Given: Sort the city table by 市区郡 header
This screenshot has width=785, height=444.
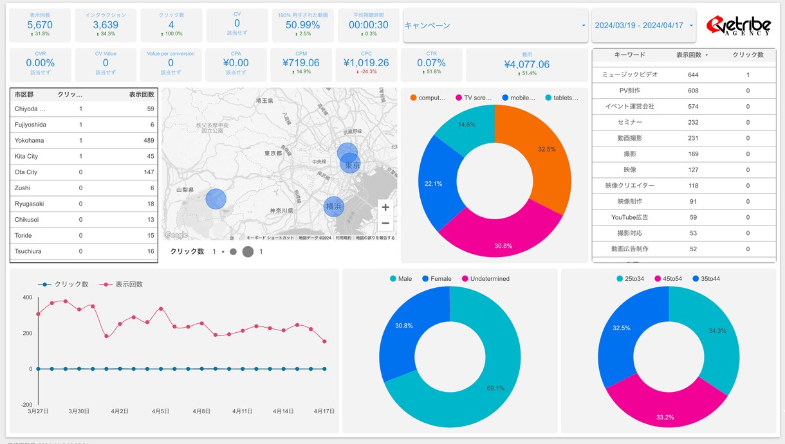Looking at the screenshot, I should 24,94.
